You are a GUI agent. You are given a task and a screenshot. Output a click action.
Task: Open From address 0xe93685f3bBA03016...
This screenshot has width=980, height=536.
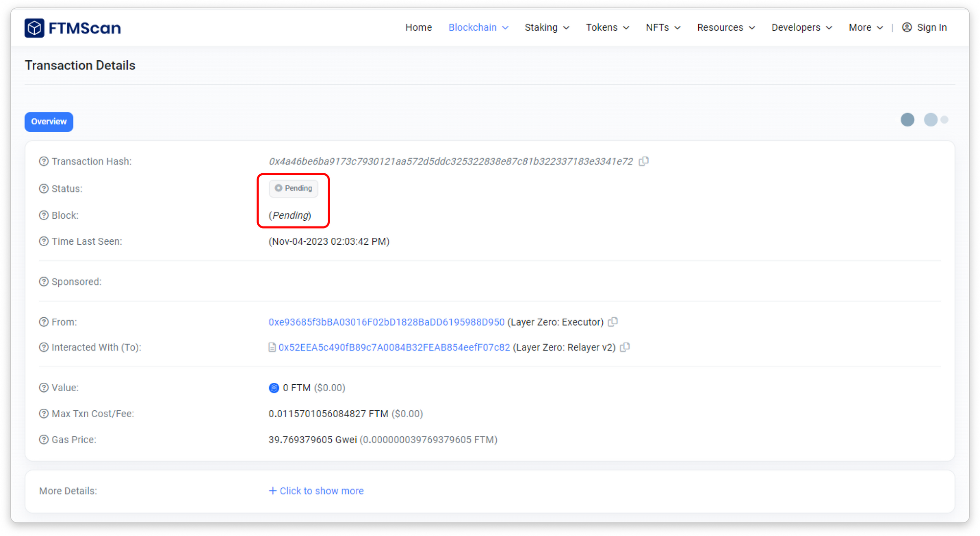(386, 322)
